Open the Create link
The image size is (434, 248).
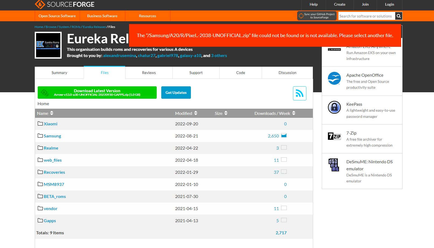[340, 4]
